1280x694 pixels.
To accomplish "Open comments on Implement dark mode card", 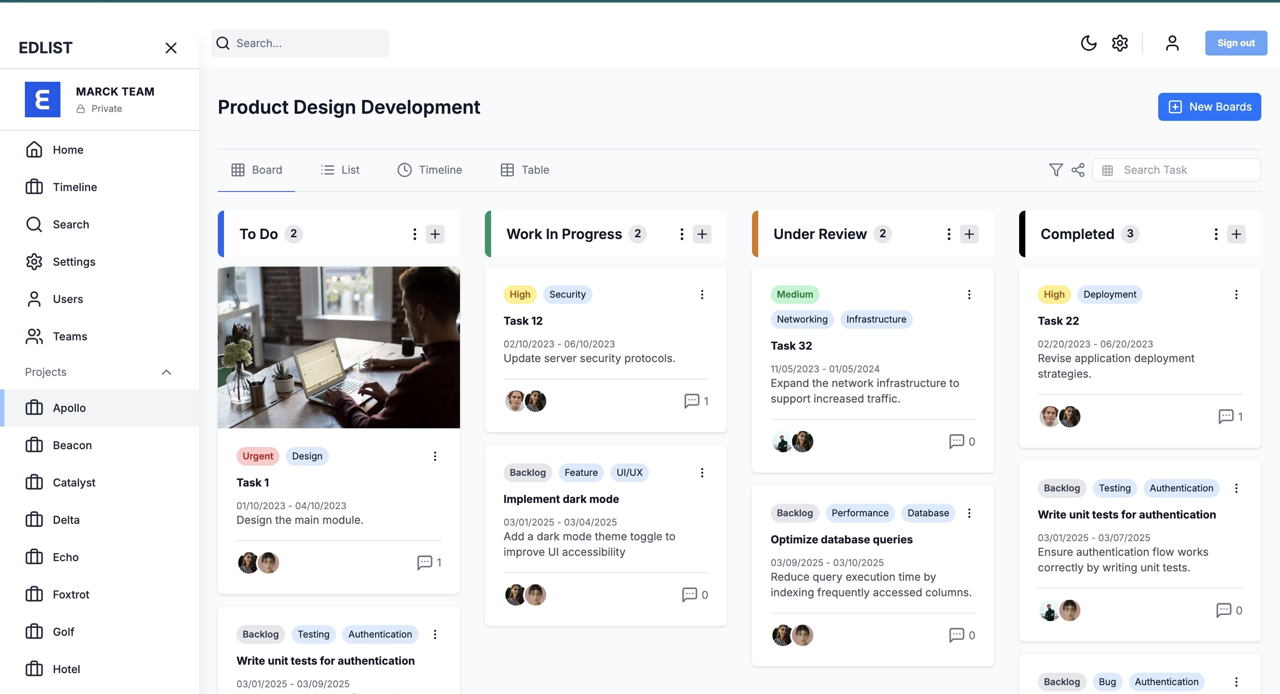I will [x=695, y=594].
